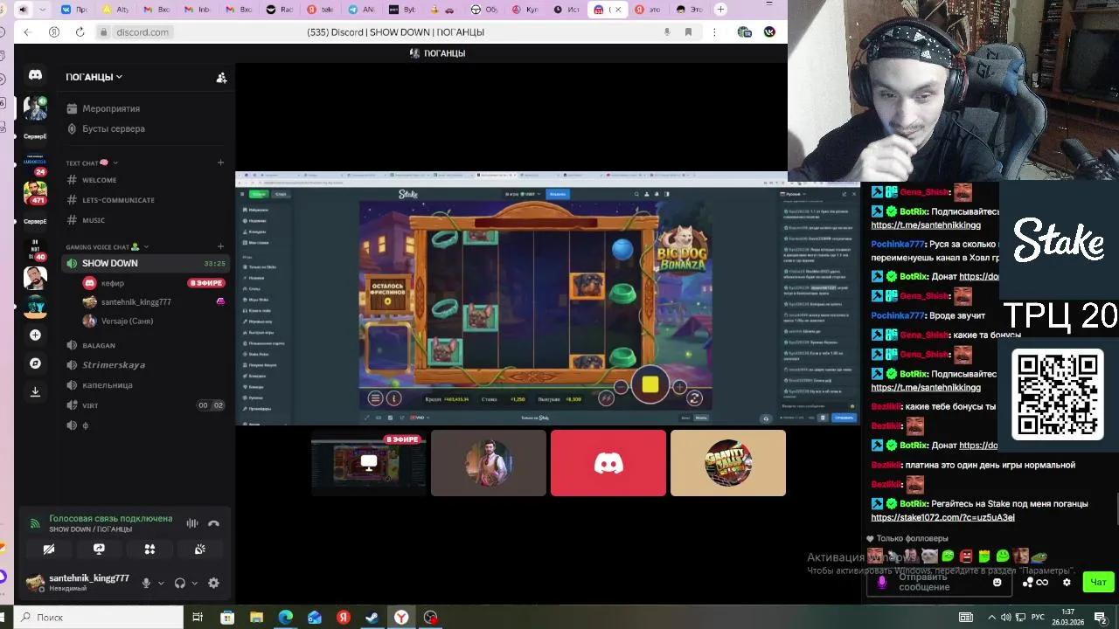This screenshot has width=1119, height=629.
Task: Expand the ПОГАНЦЫ server name dropdown
Action: (94, 77)
